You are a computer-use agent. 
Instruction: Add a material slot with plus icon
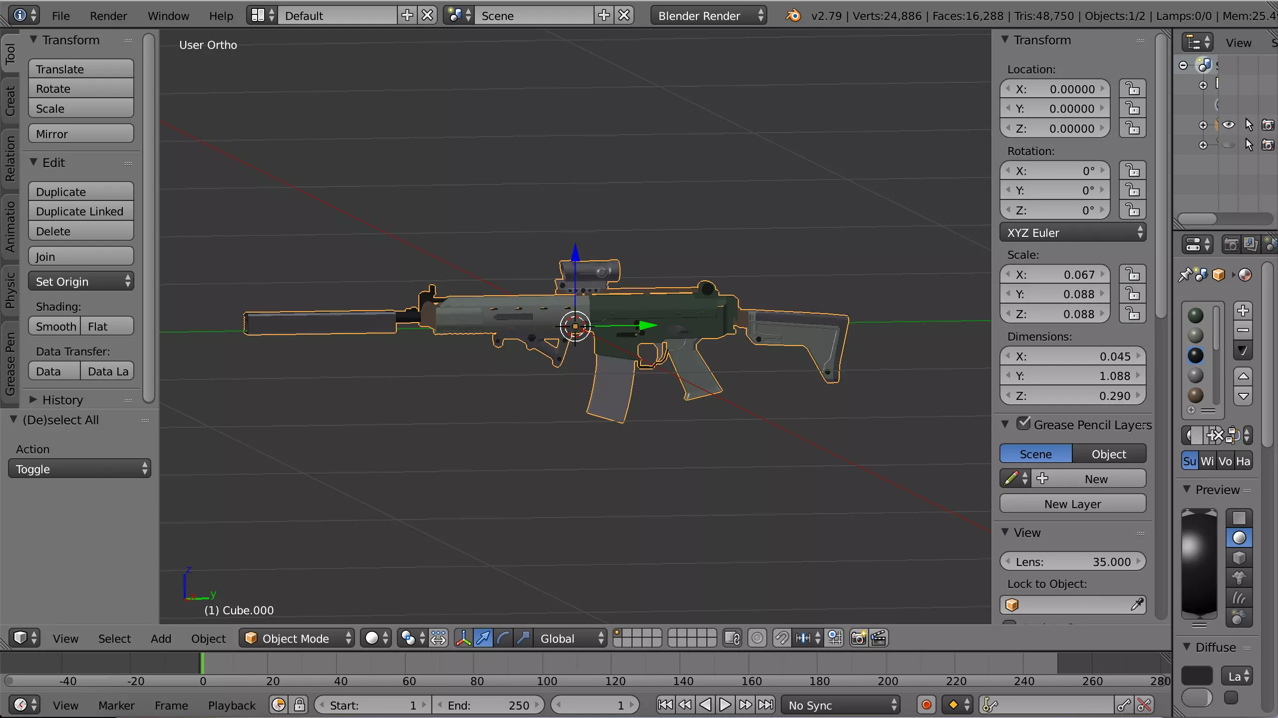point(1243,311)
